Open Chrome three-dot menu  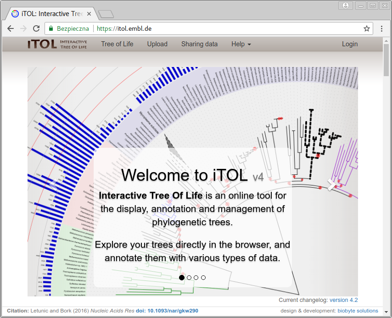(x=381, y=28)
